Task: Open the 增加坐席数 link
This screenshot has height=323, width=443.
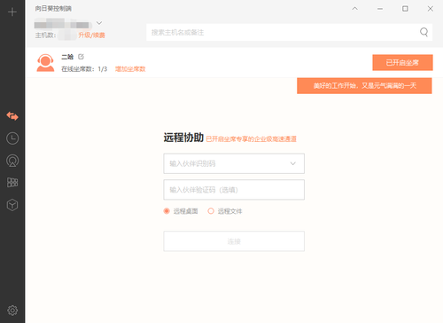Action: 130,69
